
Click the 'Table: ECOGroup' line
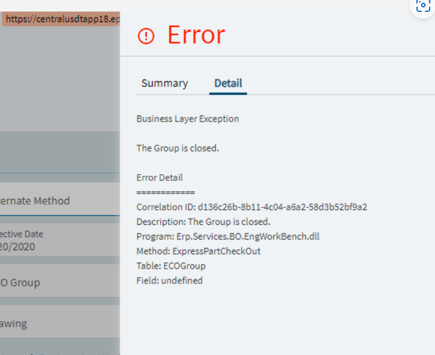coord(171,266)
